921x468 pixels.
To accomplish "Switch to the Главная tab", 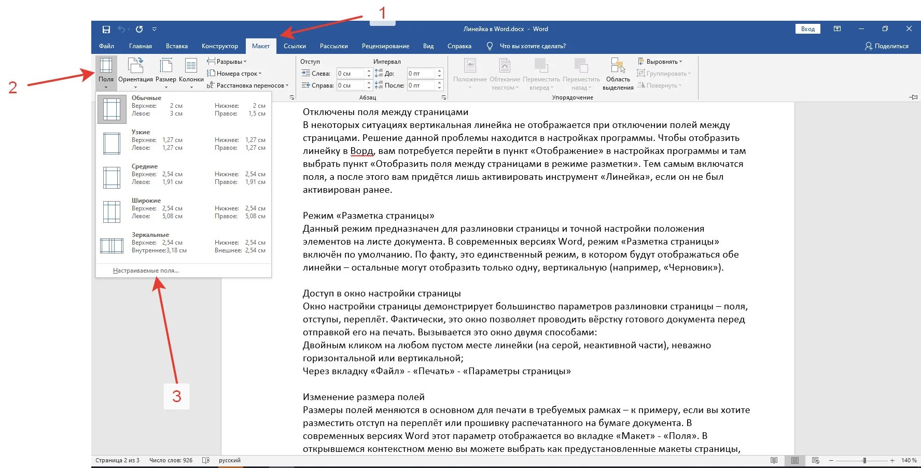I will click(141, 46).
